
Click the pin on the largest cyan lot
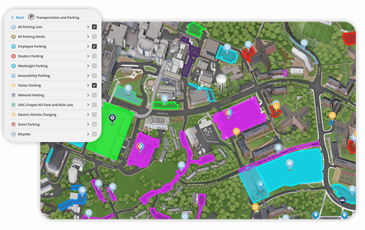click(289, 165)
